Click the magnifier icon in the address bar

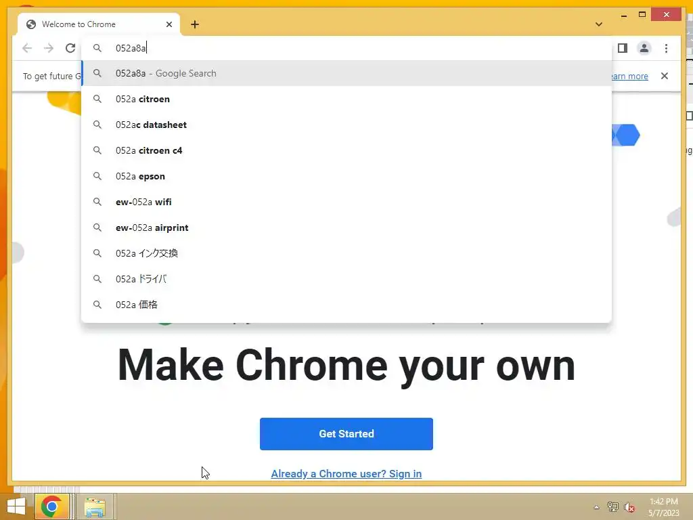coord(97,48)
